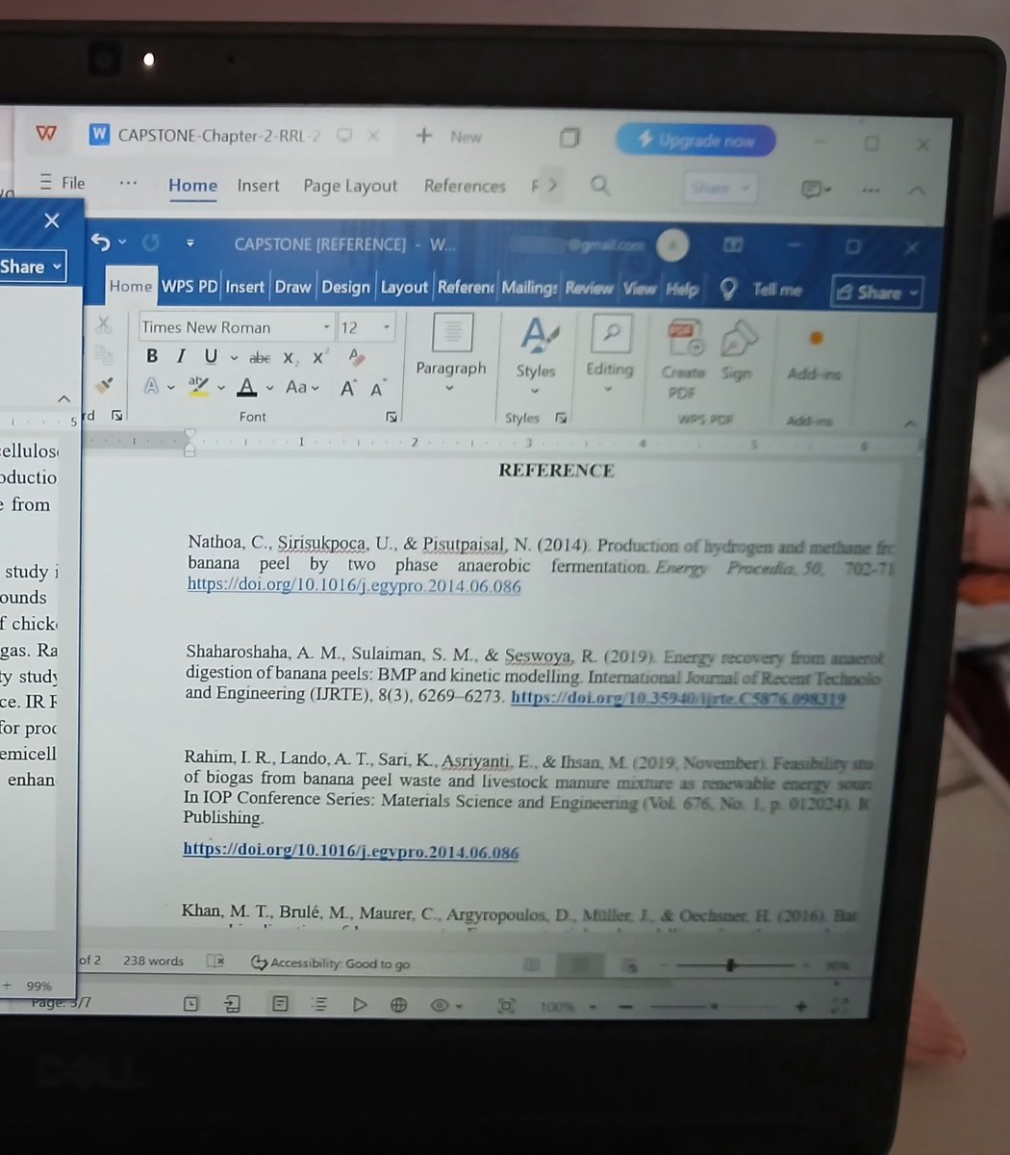
Task: Switch to the Draw tab
Action: [x=292, y=287]
